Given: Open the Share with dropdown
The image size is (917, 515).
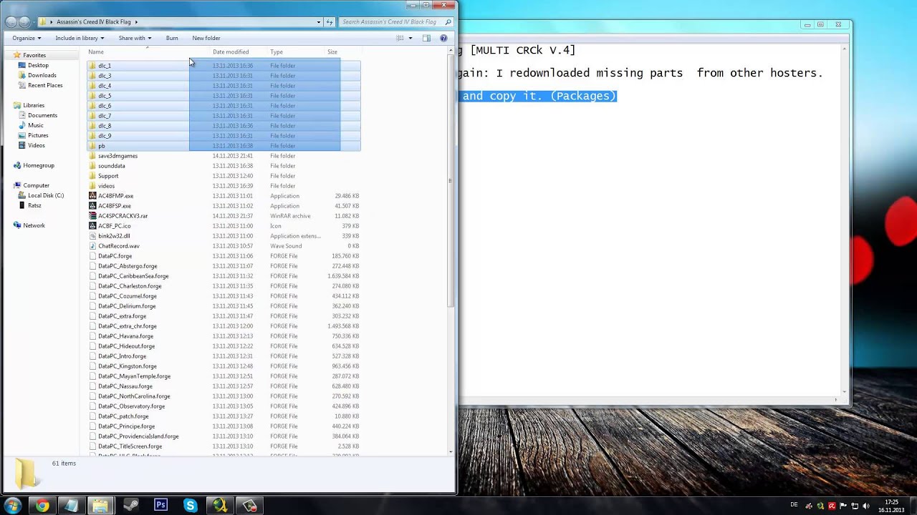Looking at the screenshot, I should point(135,38).
